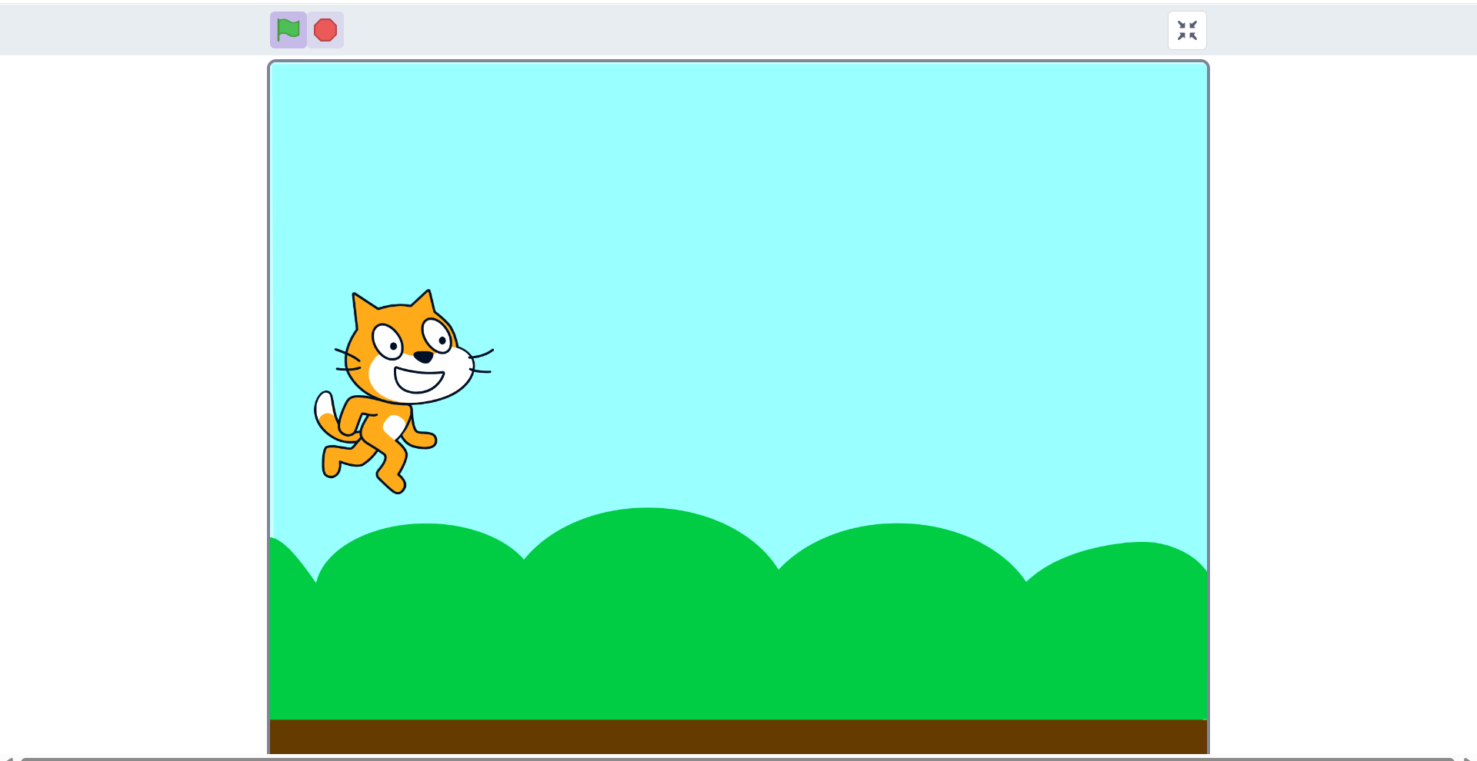The image size is (1477, 761).
Task: Click the cat's right-side whiskers
Action: click(x=482, y=362)
